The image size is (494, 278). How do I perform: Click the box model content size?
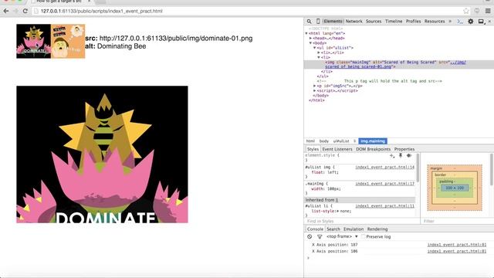(455, 188)
